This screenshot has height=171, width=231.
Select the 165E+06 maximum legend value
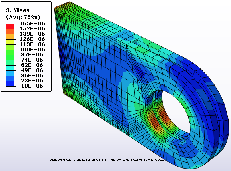(32, 24)
